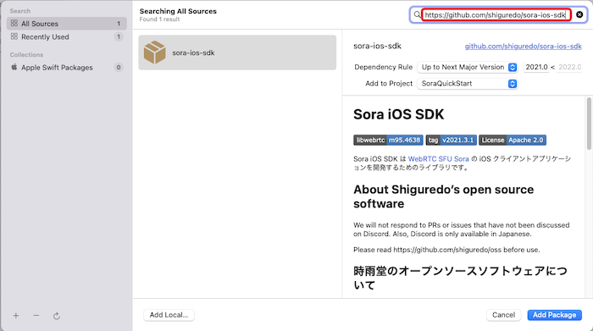The width and height of the screenshot is (593, 331).
Task: Remove the collection with the minus icon
Action: coord(36,316)
